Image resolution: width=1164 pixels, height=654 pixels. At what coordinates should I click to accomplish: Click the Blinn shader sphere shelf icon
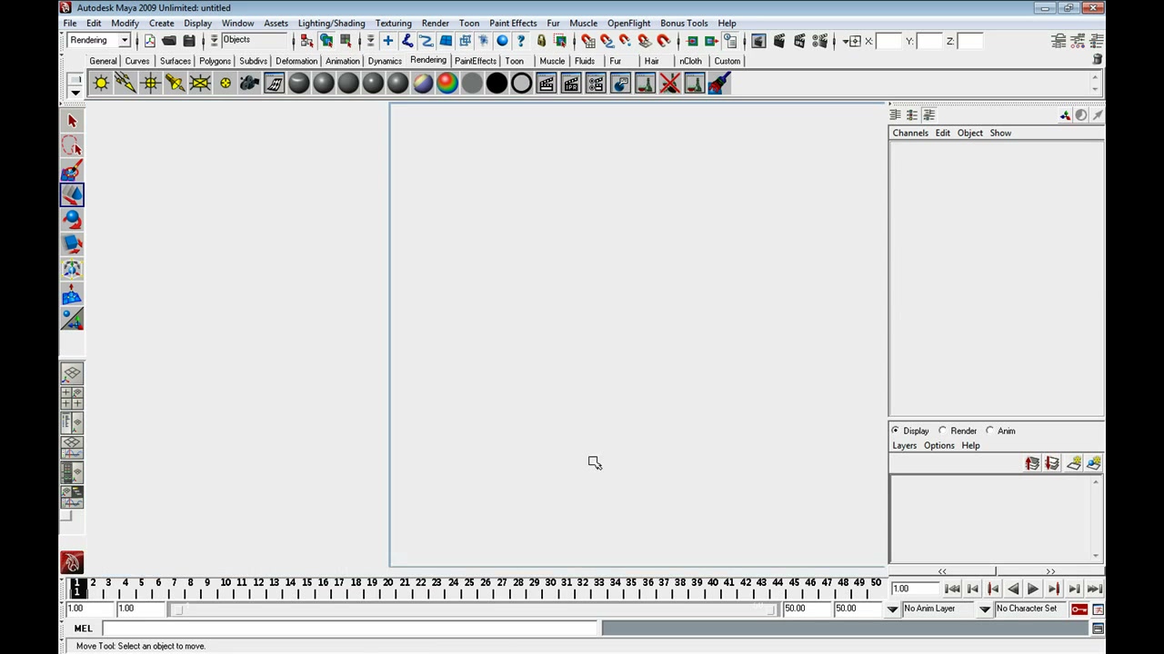pyautogui.click(x=324, y=84)
